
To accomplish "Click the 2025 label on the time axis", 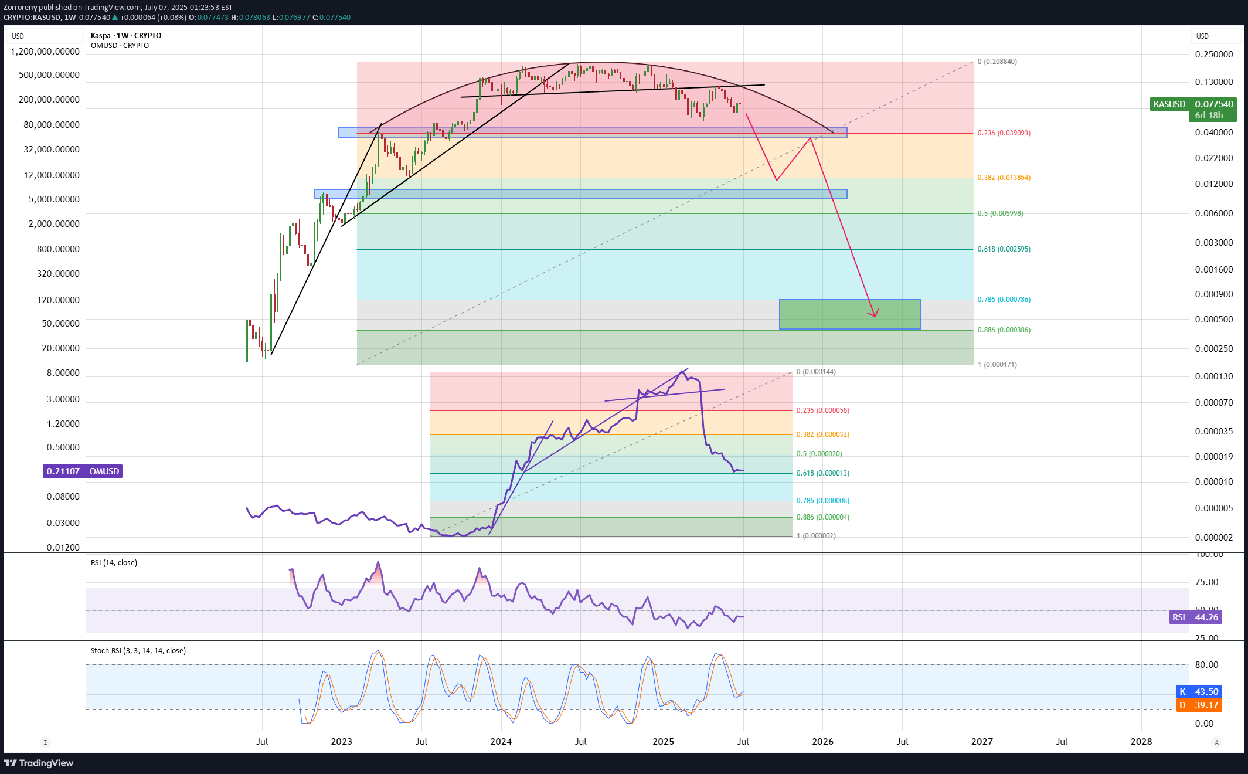I will click(663, 742).
